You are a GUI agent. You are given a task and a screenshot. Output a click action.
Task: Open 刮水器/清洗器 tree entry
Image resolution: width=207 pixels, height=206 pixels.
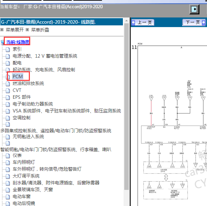click(x=56, y=183)
